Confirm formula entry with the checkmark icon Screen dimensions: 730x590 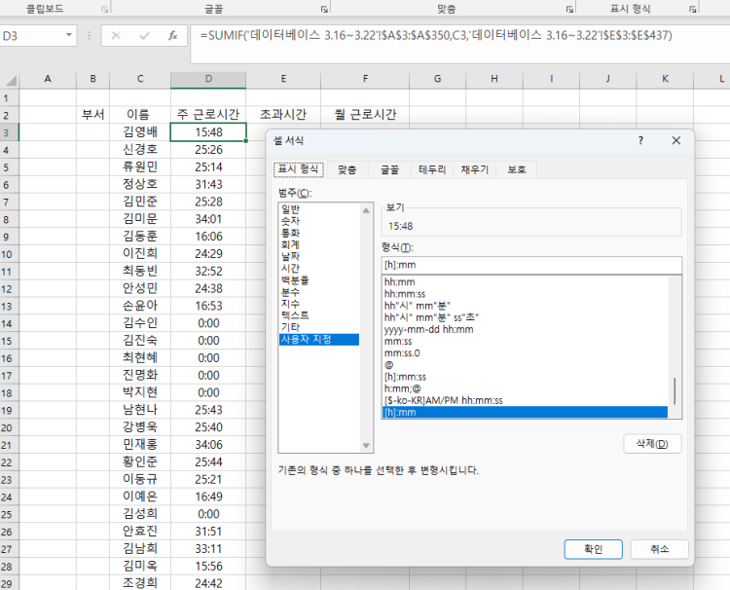[144, 35]
